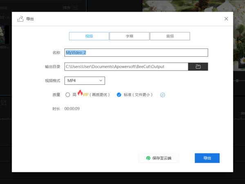Switch to the 音频 tab
Screen dimensions: 245x184
(x=170, y=36)
